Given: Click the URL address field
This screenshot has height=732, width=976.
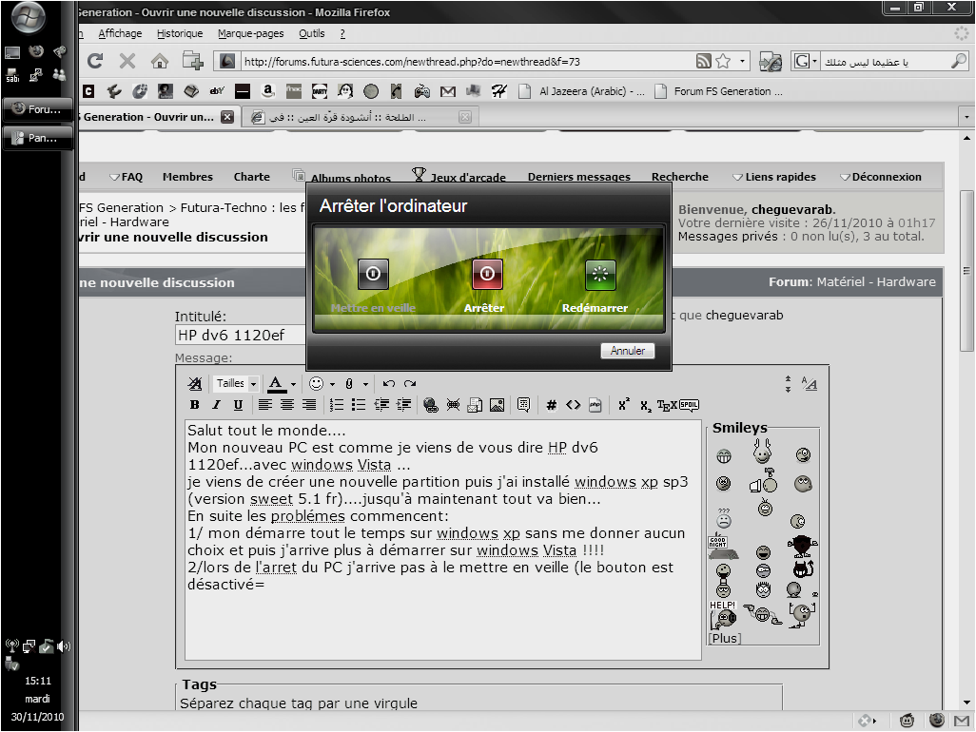Looking at the screenshot, I should tap(467, 62).
